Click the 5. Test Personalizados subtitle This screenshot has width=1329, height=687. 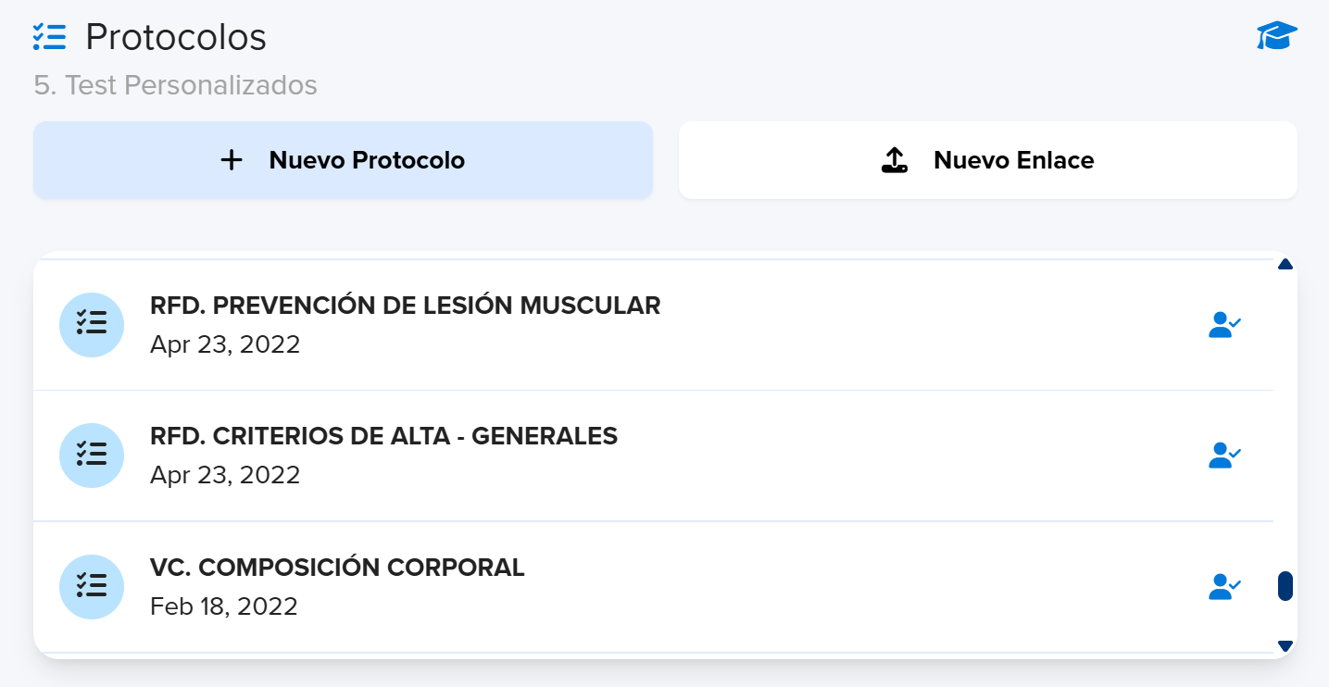click(175, 85)
